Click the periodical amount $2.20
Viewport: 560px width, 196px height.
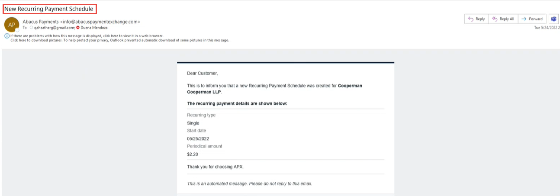[193, 154]
